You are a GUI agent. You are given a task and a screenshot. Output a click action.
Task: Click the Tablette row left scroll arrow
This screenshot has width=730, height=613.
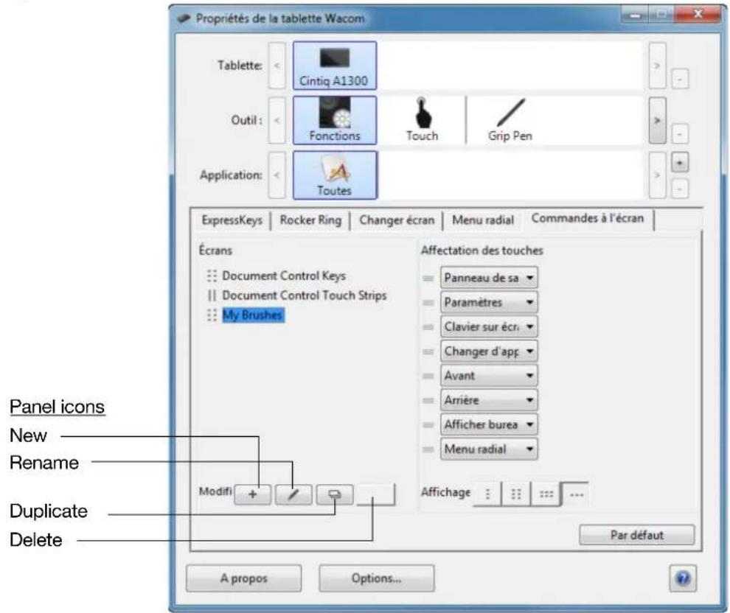(x=277, y=66)
